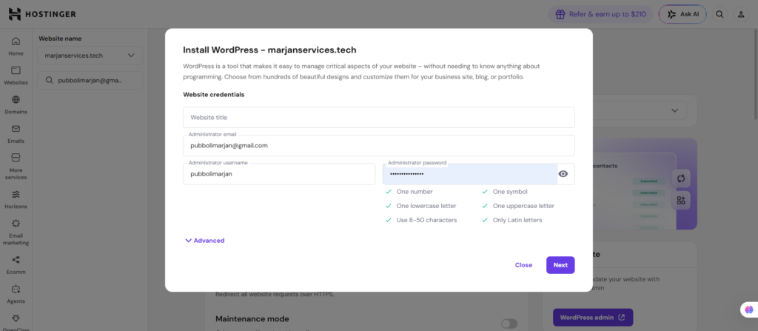Expand the Advanced section
Image resolution: width=758 pixels, height=331 pixels.
pos(204,241)
